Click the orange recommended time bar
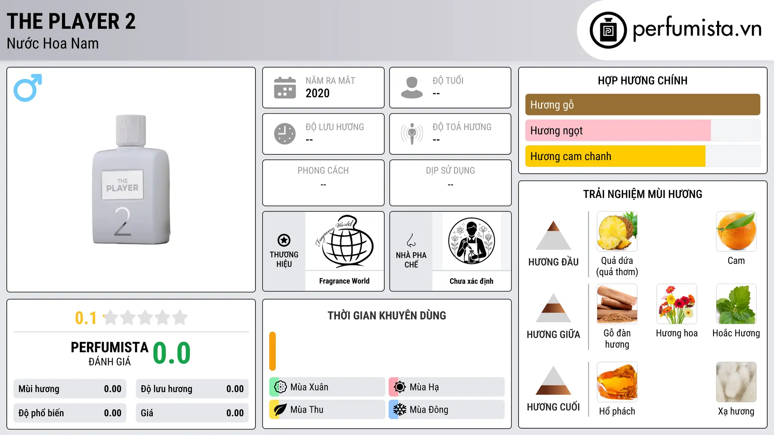The width and height of the screenshot is (774, 435). pyautogui.click(x=272, y=351)
